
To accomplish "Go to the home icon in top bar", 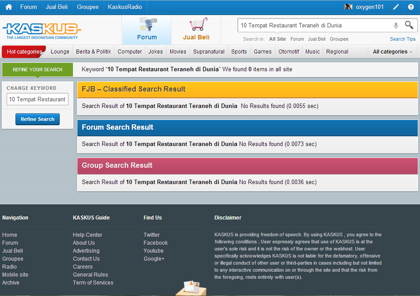I will coord(8,7).
